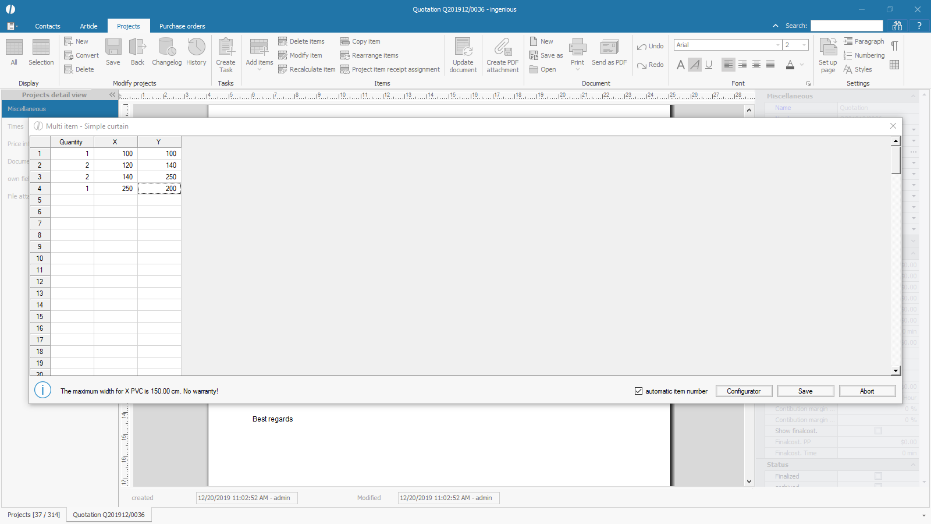Click the Send as PDF icon

click(609, 48)
